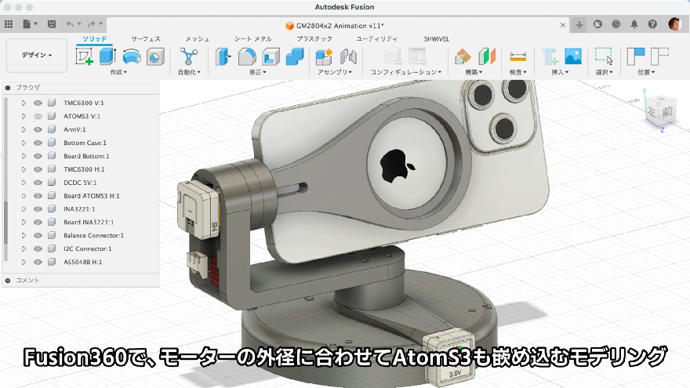Click the Insert image canvas icon
The width and height of the screenshot is (690, 388).
click(x=573, y=56)
